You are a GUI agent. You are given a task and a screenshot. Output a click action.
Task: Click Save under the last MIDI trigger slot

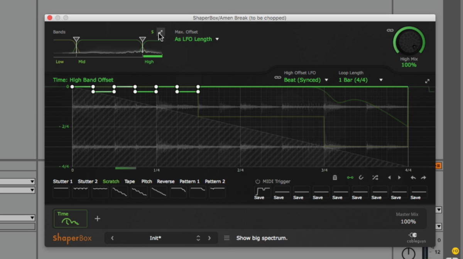[x=416, y=198]
